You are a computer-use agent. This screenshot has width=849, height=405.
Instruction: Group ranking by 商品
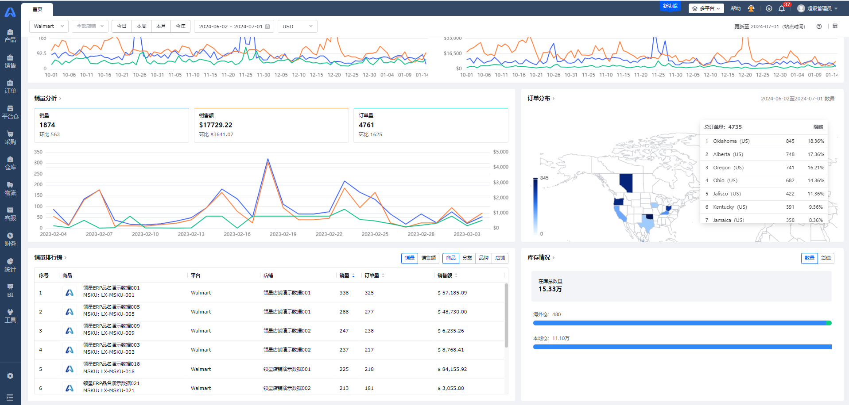click(451, 258)
